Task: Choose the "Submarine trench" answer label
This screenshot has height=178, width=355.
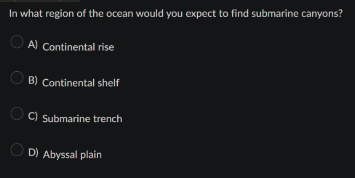Action: click(x=82, y=119)
